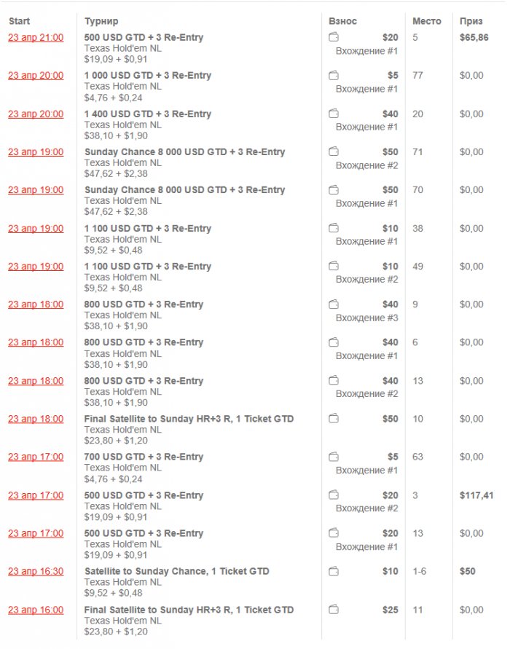
Task: Click wallet icon in the 18:00 Final Satellite row
Action: point(334,419)
